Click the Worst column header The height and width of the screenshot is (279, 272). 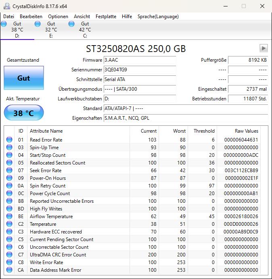173,131
